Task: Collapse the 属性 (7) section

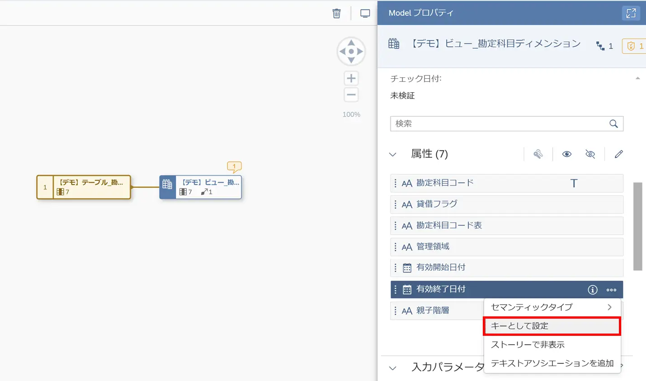Action: click(x=392, y=155)
